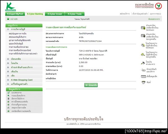Click download forms icon
168x134 pixels.
click(8, 101)
